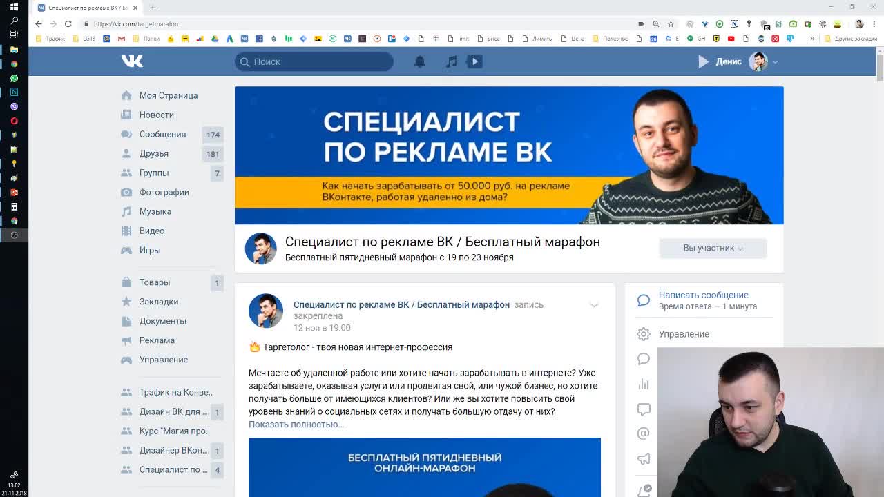Image resolution: width=884 pixels, height=497 pixels.
Task: Click the pinned post author avatar
Action: tap(266, 311)
